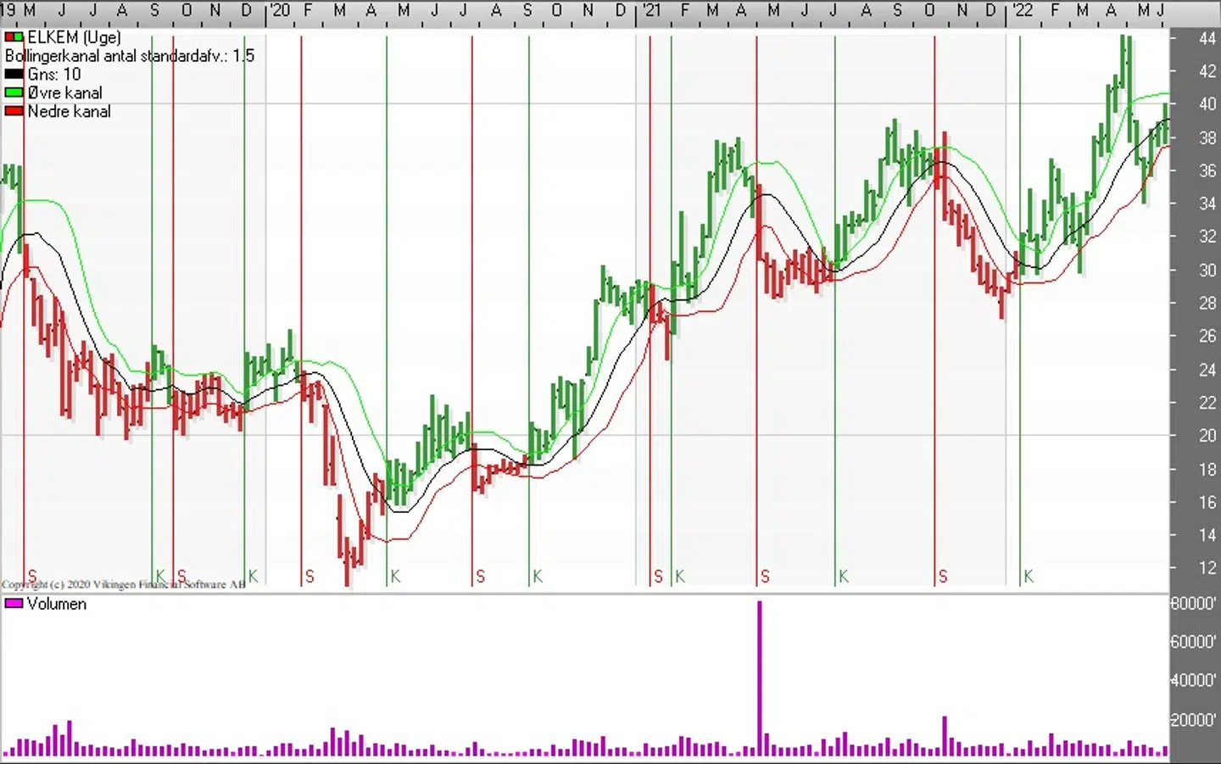This screenshot has height=764, width=1221.
Task: Click the 80000 label on volume axis
Action: tap(1193, 604)
